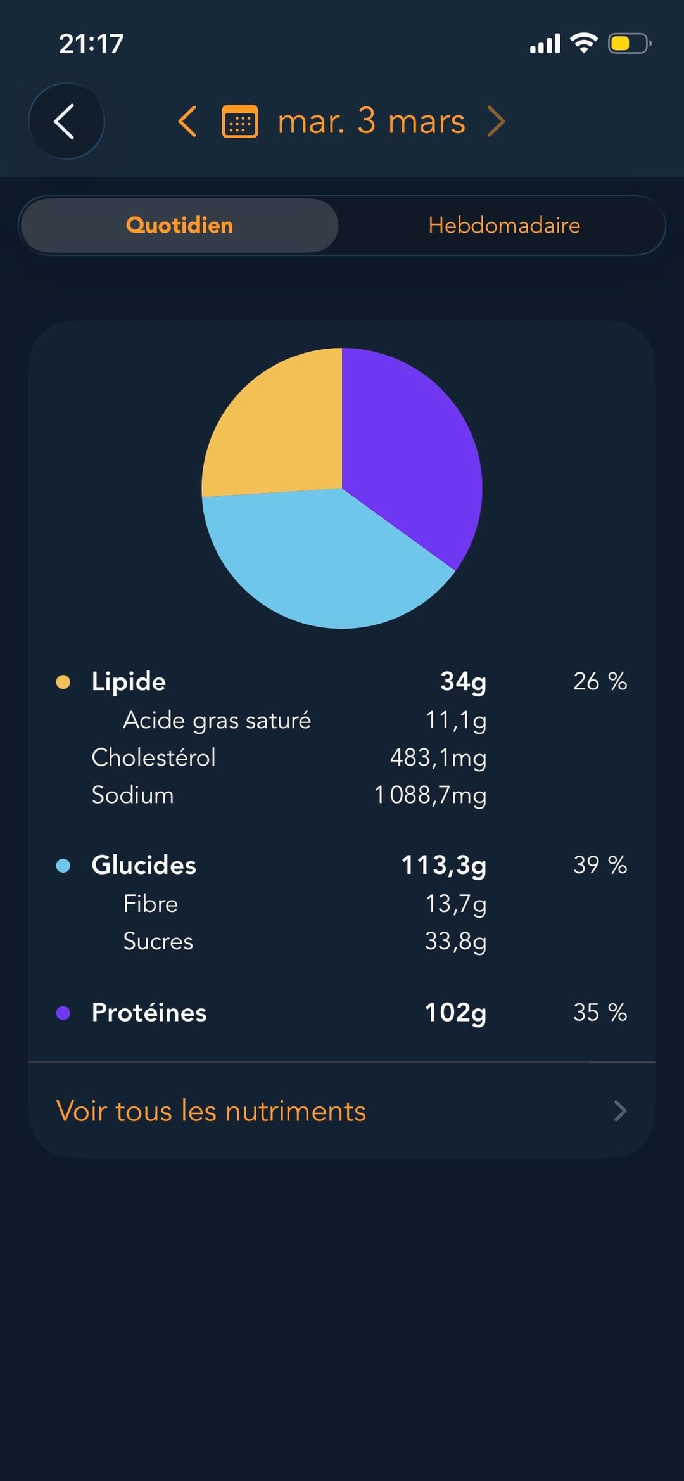Image resolution: width=684 pixels, height=1481 pixels.
Task: Tap the blue Glucides legend dot
Action: click(x=63, y=866)
